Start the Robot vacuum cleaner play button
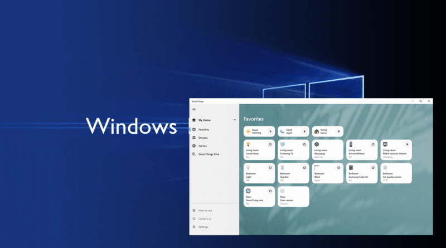The image size is (446, 248). [x=407, y=144]
